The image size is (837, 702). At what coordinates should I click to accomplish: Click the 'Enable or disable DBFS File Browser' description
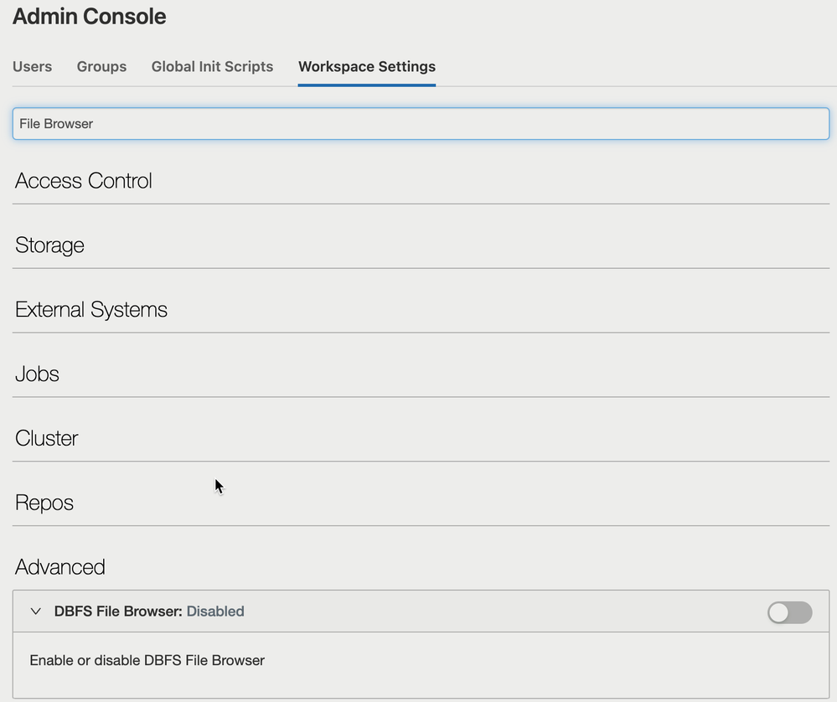(x=147, y=660)
